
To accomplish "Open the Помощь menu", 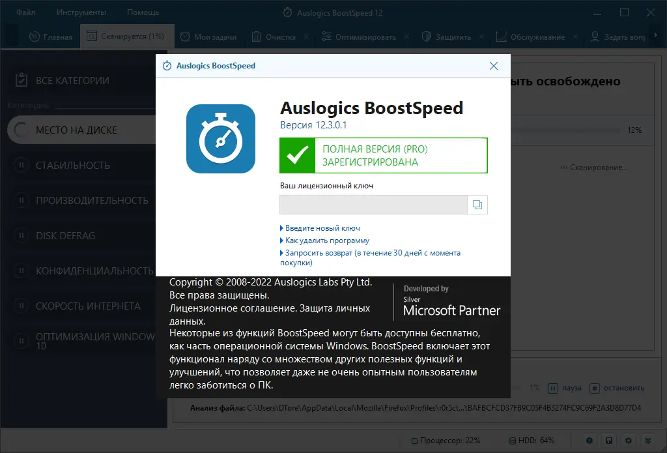I will click(x=143, y=12).
